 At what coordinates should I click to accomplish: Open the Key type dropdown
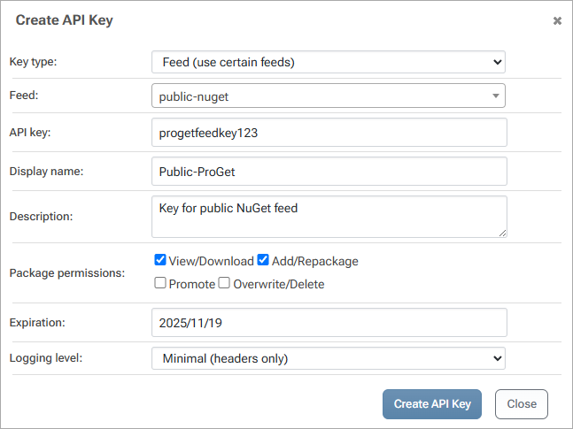click(328, 62)
